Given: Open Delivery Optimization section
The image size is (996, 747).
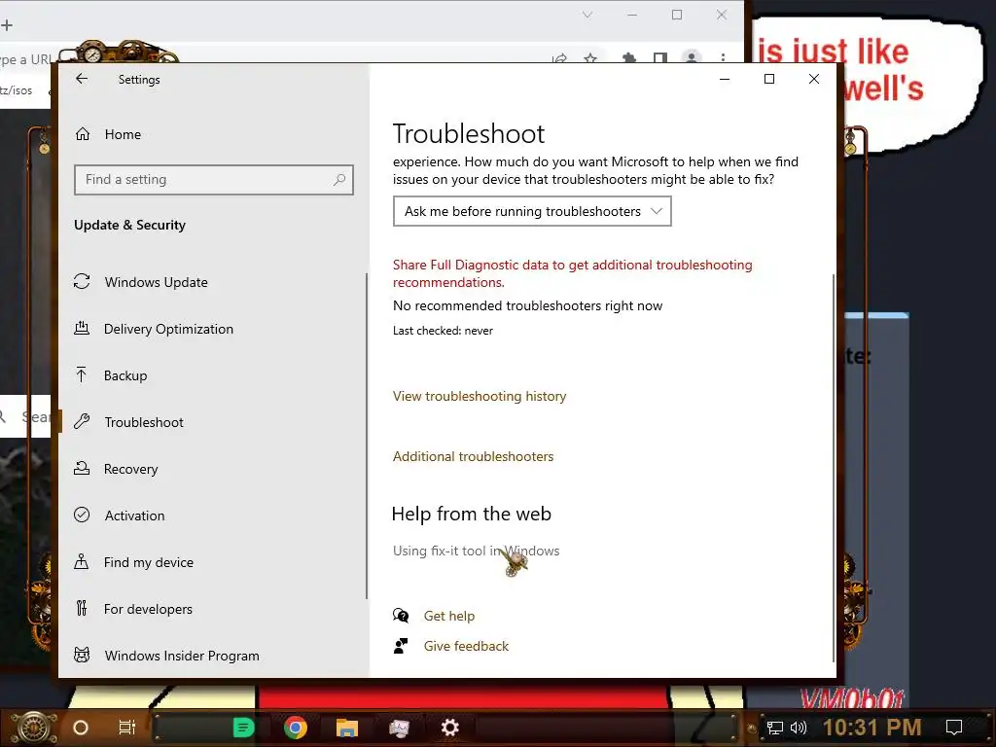Looking at the screenshot, I should pyautogui.click(x=168, y=329).
